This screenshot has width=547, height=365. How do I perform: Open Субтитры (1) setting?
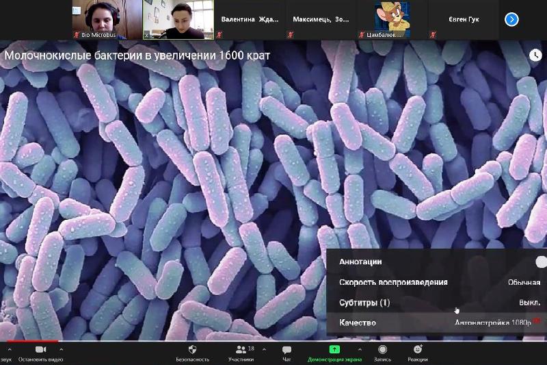436,303
